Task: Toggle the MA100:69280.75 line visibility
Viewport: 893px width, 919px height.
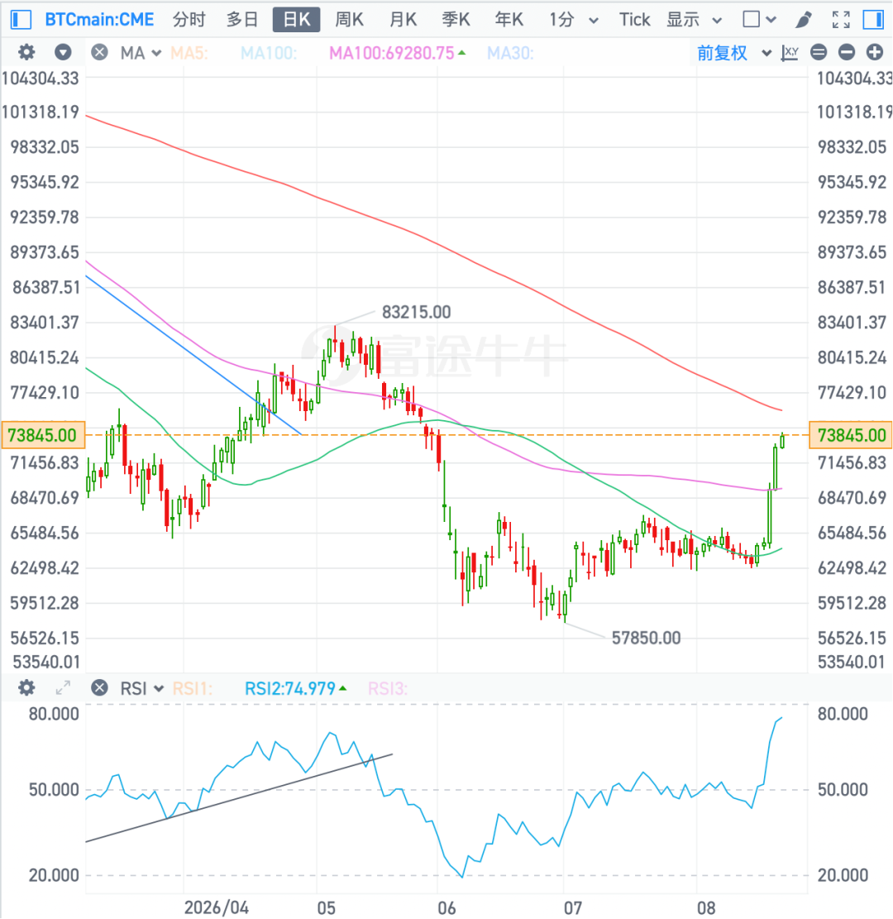Action: tap(397, 53)
